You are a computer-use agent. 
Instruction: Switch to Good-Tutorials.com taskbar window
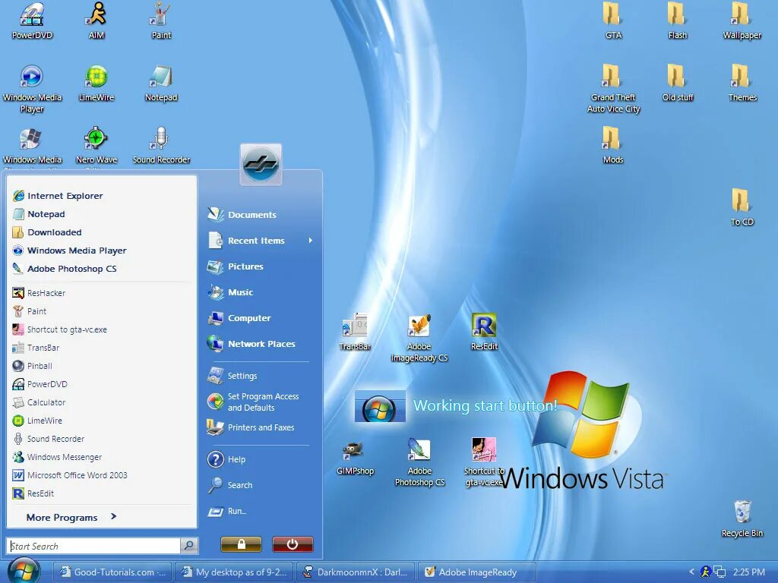pyautogui.click(x=112, y=572)
